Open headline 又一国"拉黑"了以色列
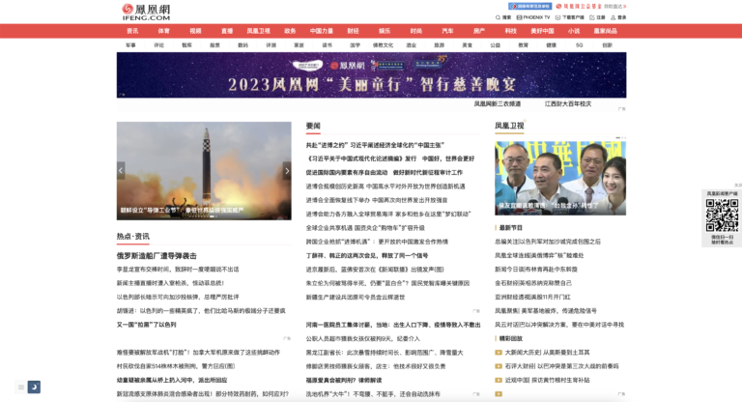This screenshot has height=402, width=742. click(x=146, y=325)
